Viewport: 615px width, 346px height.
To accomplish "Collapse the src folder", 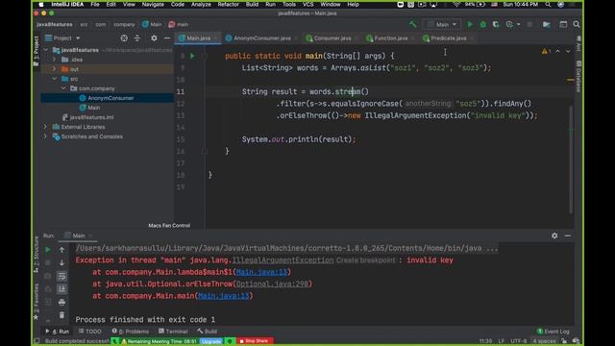I will click(54, 79).
